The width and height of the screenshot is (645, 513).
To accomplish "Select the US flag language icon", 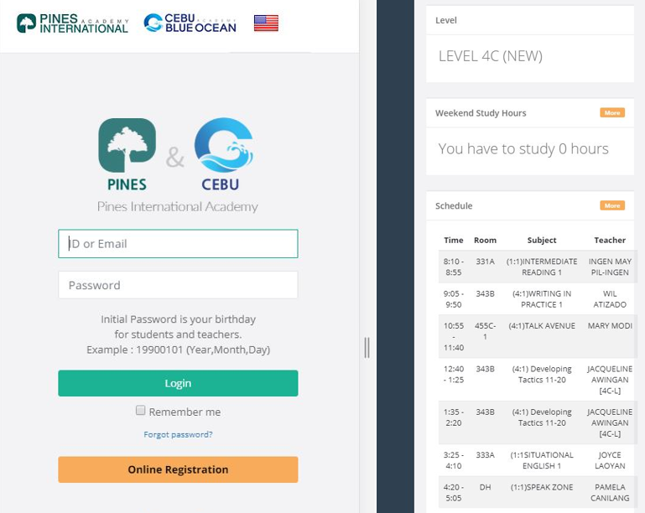I will pyautogui.click(x=266, y=23).
